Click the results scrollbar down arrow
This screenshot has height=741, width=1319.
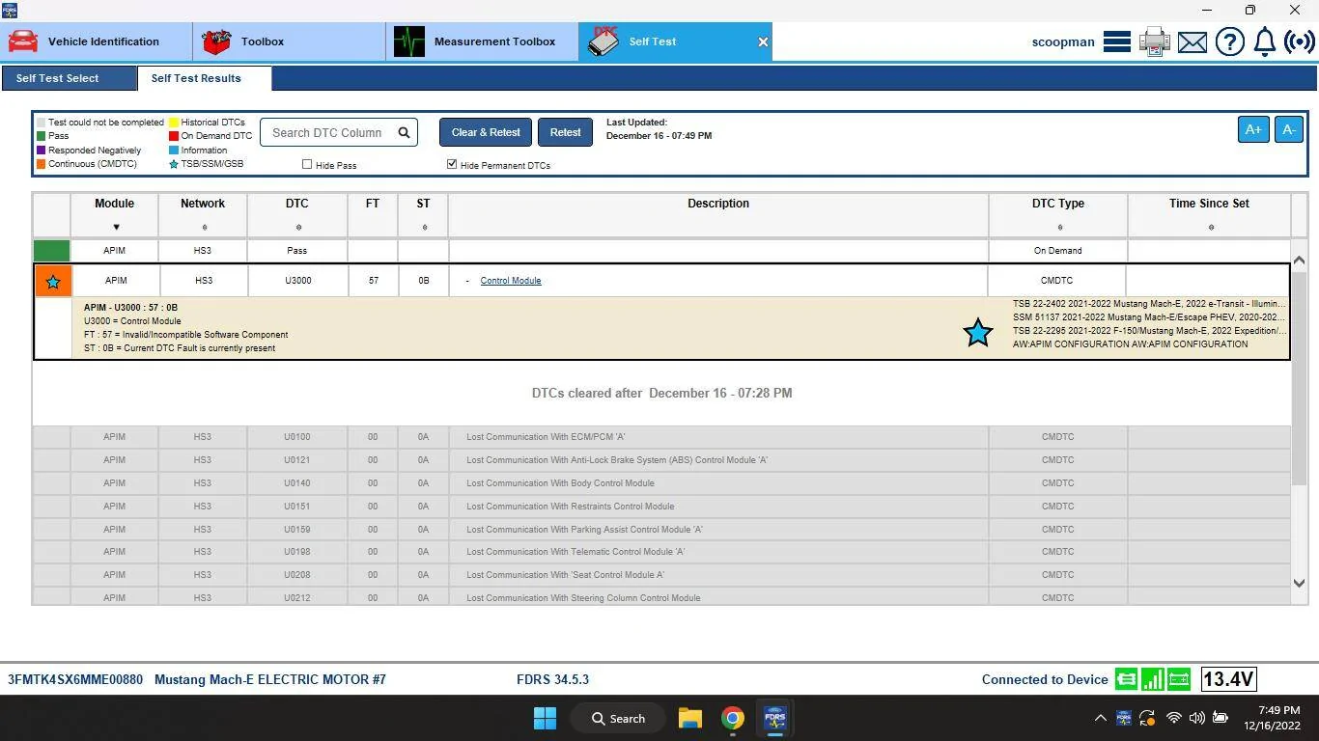click(x=1299, y=583)
